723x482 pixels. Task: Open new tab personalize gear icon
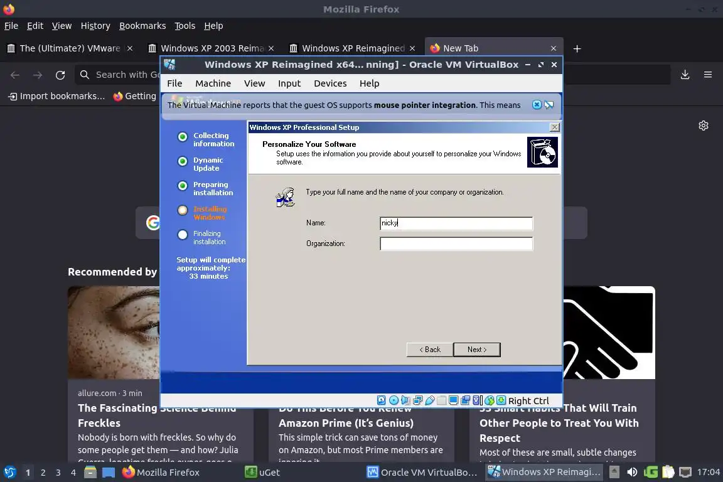[703, 126]
